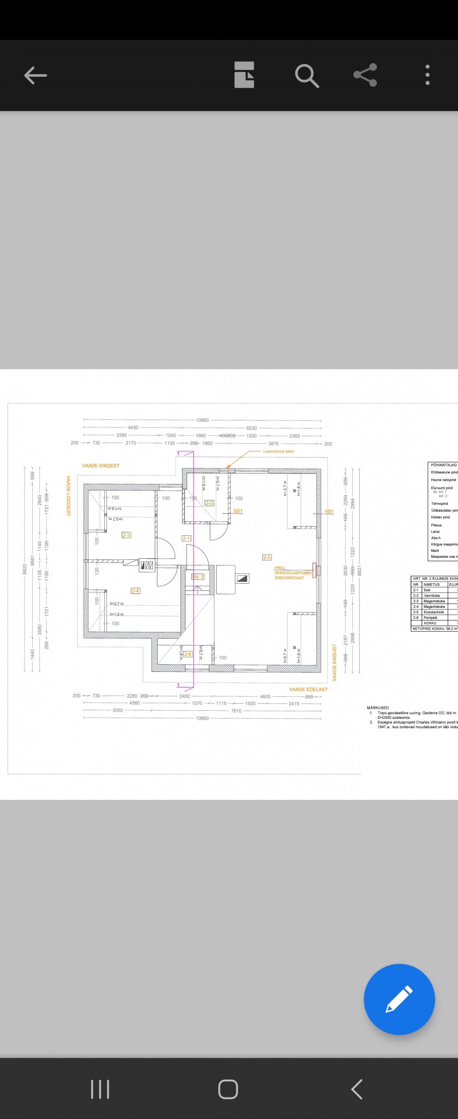458x1119 pixels.
Task: Tap room label 2-3 on floor plan
Action: pyautogui.click(x=126, y=535)
